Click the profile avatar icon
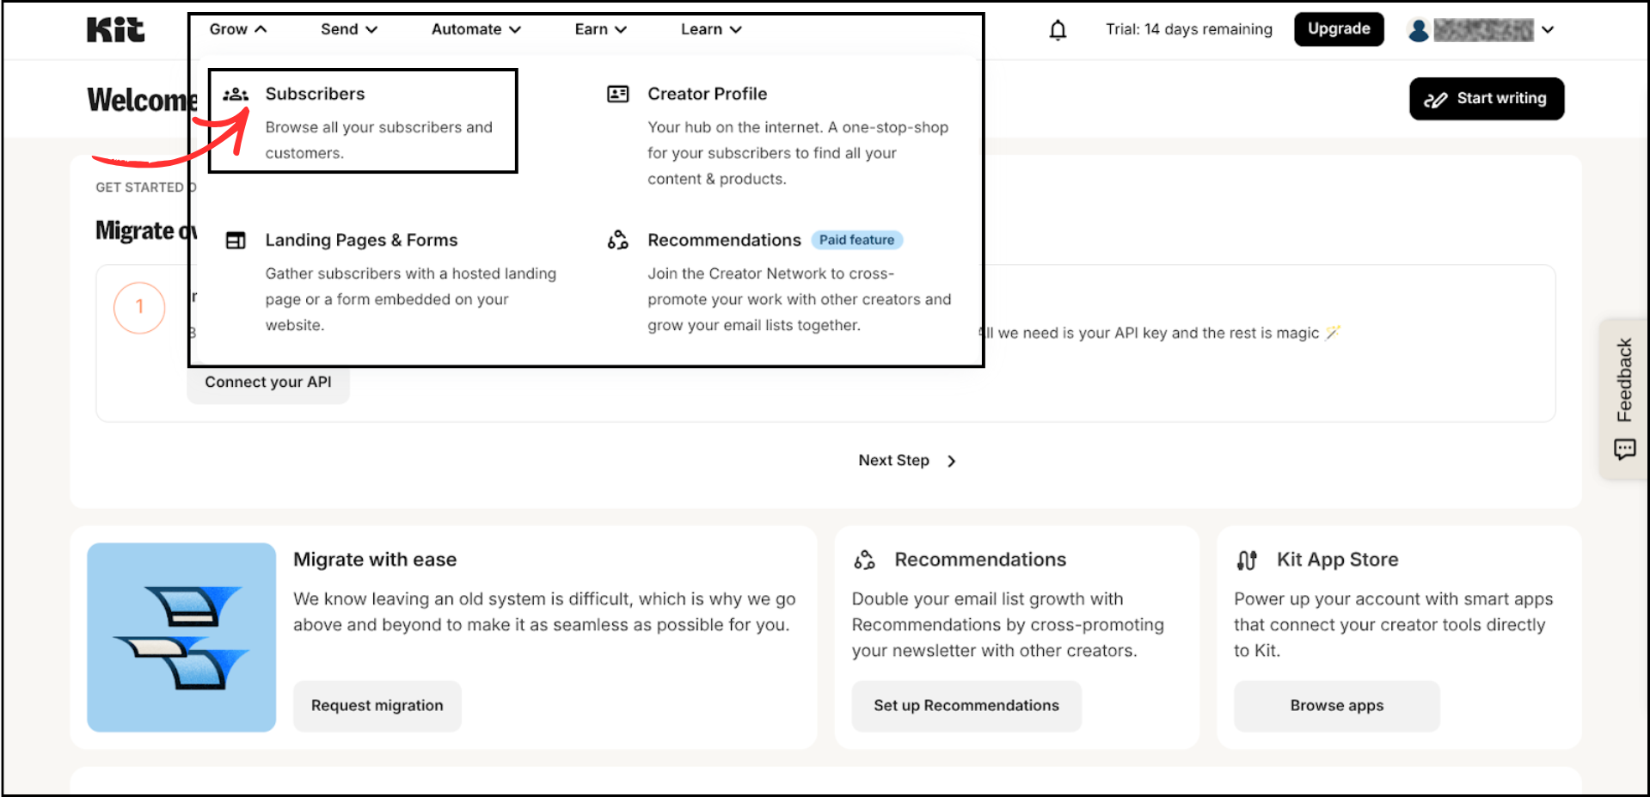 pos(1419,30)
